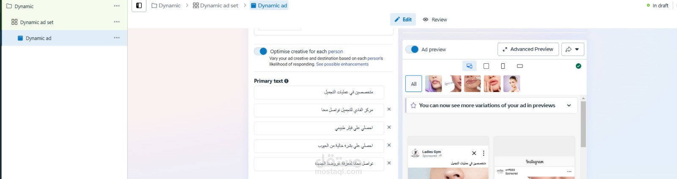Turn off the Ad preview toggle
The image size is (677, 179).
tap(412, 49)
